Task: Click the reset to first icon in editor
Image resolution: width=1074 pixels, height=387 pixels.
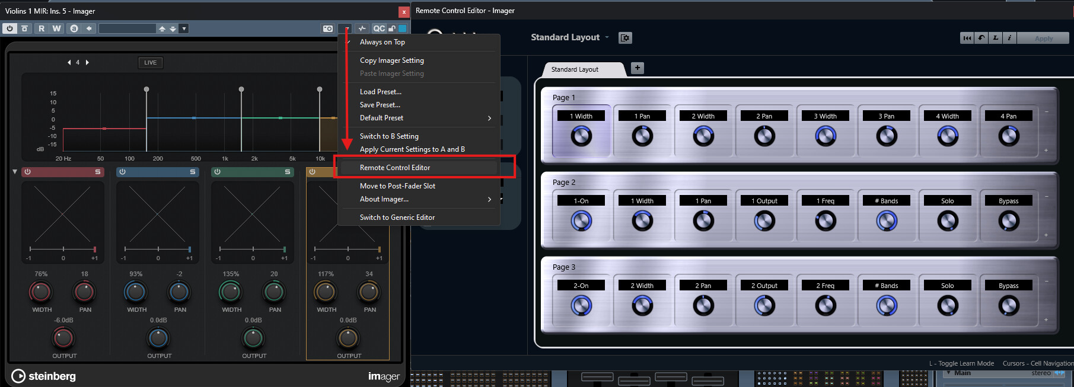Action: [967, 38]
